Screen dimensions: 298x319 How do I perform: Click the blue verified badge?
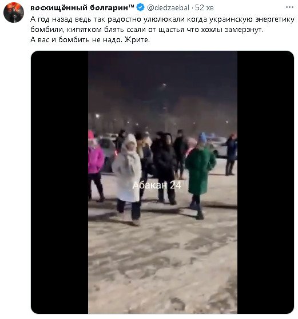(x=140, y=7)
